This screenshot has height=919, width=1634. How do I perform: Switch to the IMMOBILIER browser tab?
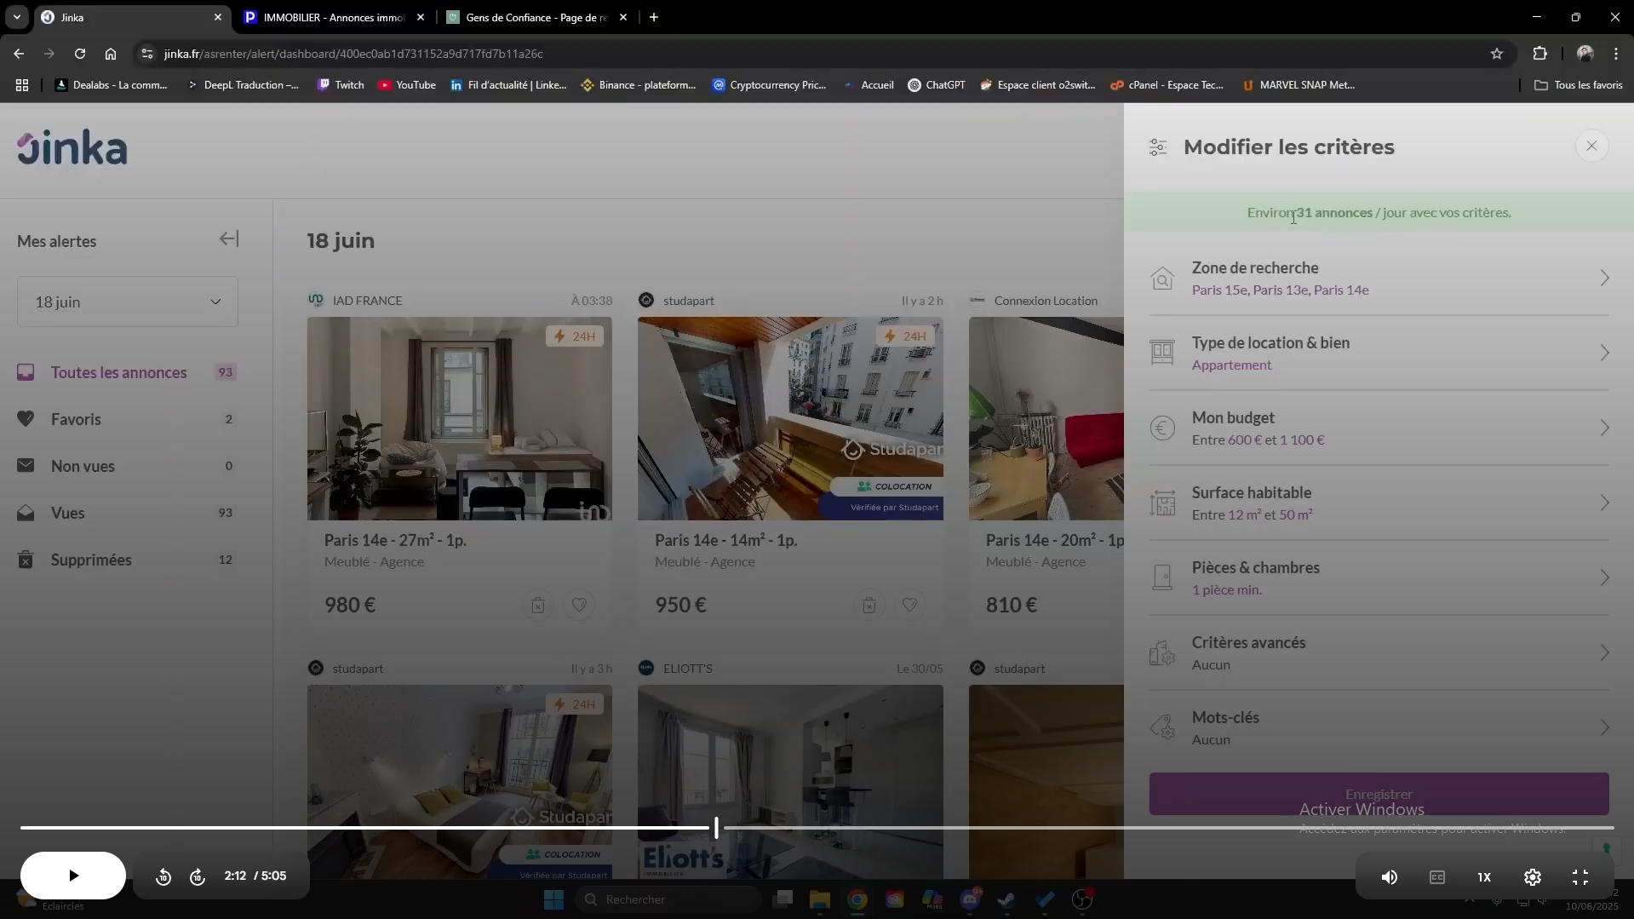pos(334,17)
